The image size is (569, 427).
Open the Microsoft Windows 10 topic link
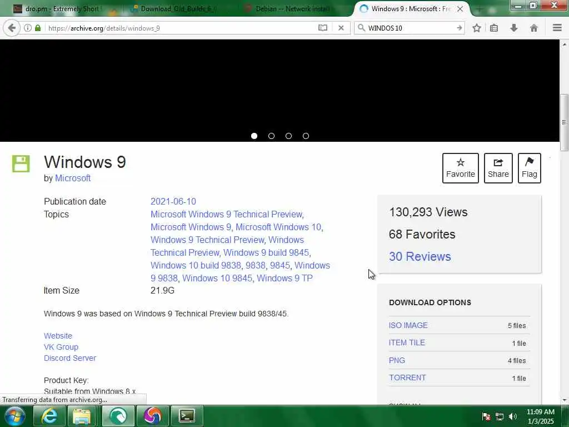click(278, 227)
